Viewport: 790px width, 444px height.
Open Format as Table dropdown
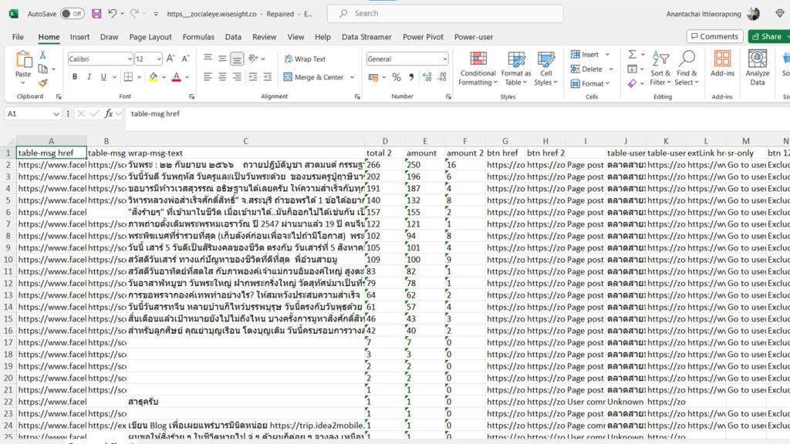[516, 68]
